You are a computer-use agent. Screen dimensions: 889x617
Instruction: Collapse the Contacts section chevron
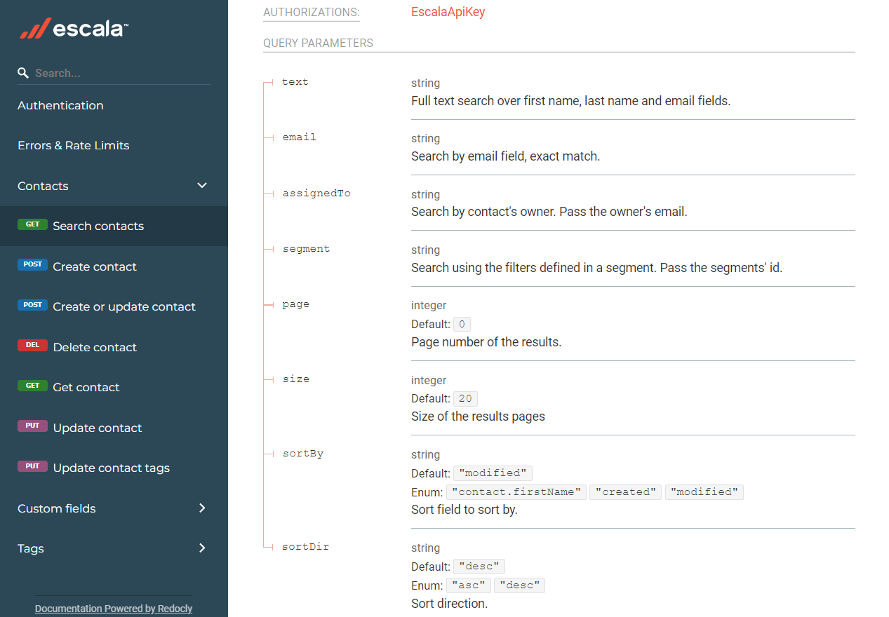coord(202,186)
